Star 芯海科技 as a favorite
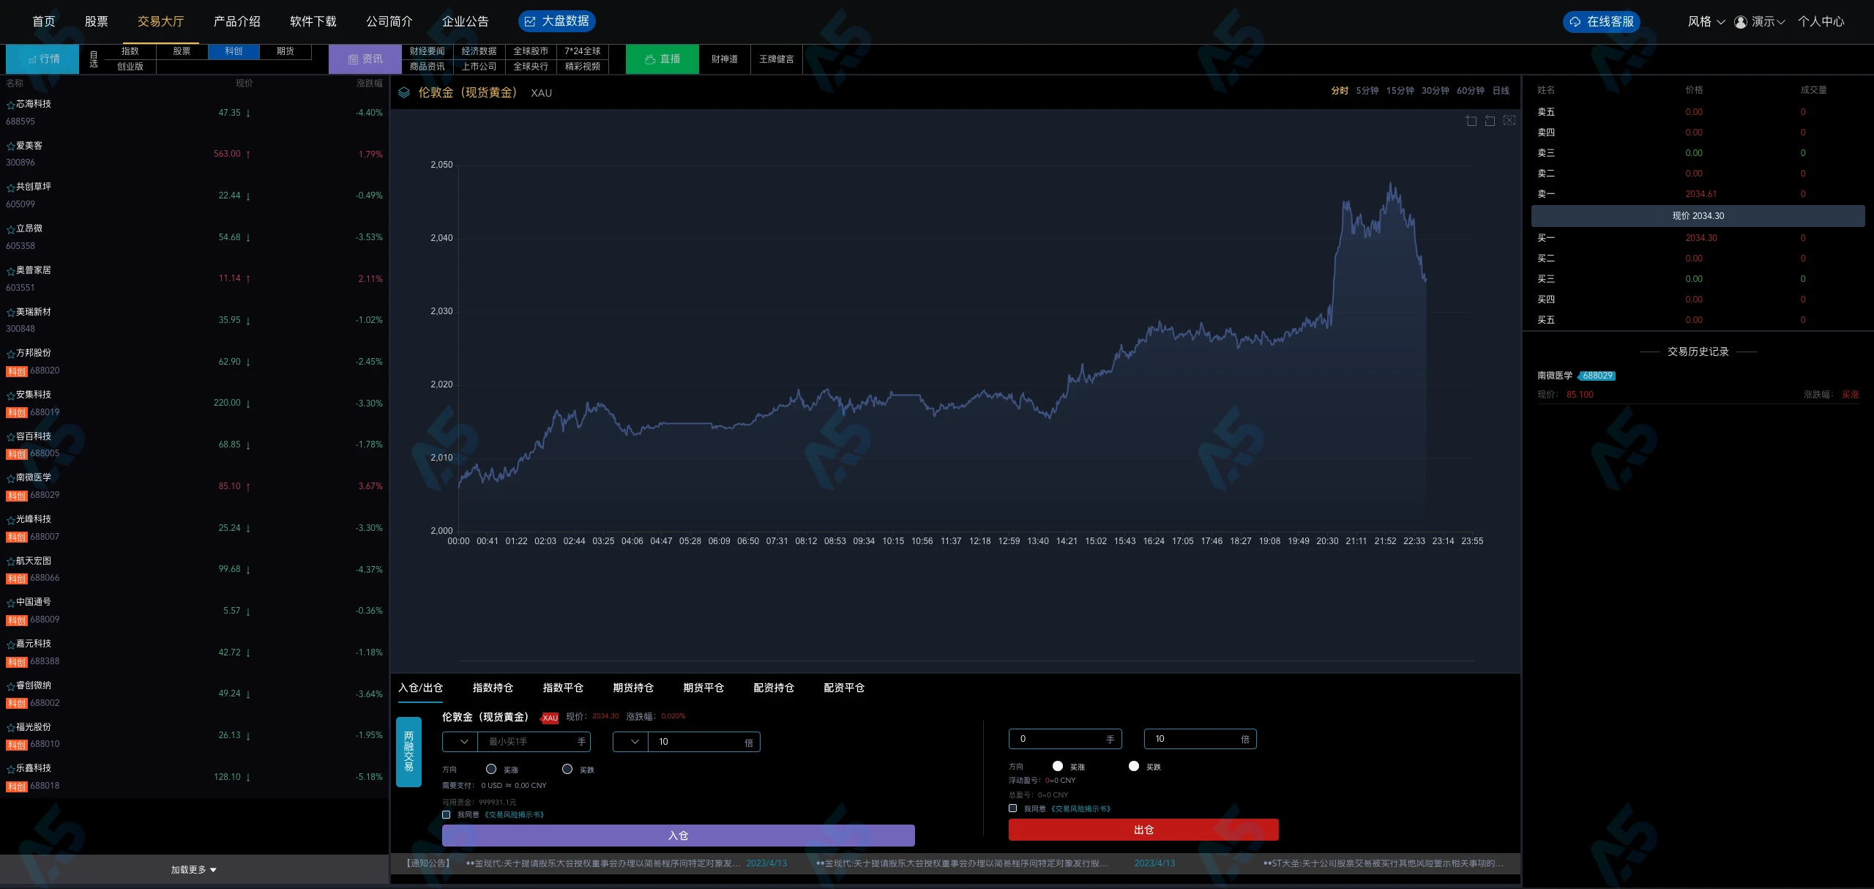 (x=10, y=105)
